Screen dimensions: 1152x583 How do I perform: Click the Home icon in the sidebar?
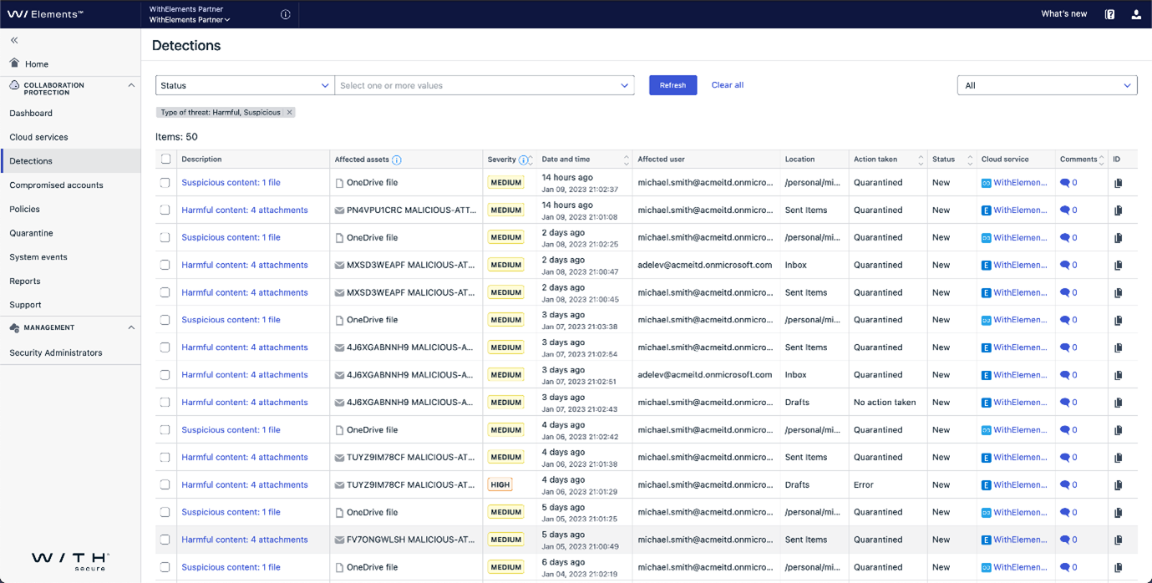coord(14,63)
